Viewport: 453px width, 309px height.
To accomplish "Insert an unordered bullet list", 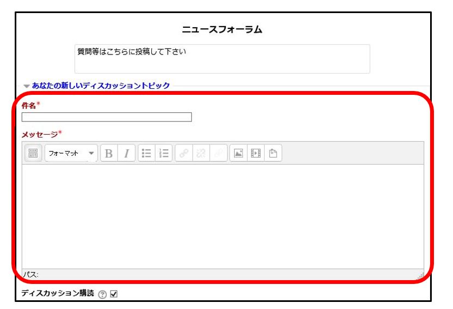I will click(x=146, y=154).
